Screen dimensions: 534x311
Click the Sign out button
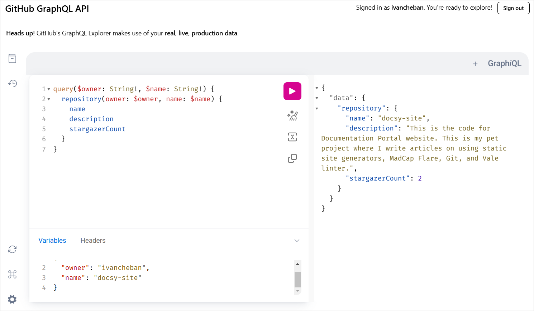click(x=513, y=8)
